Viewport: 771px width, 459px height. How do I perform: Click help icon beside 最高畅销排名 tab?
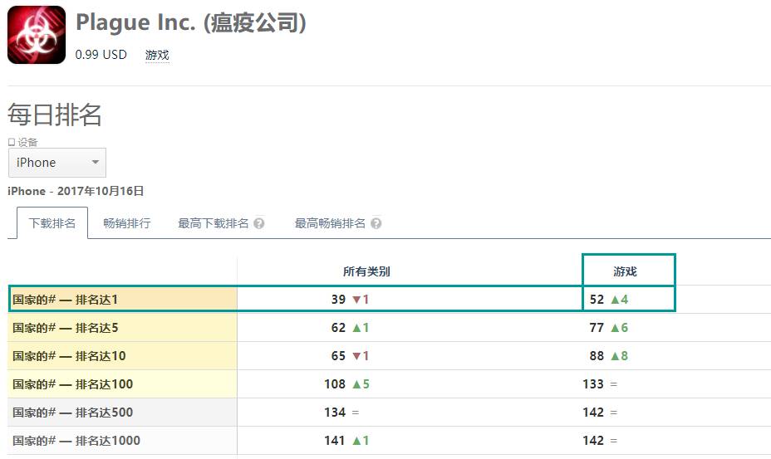376,223
